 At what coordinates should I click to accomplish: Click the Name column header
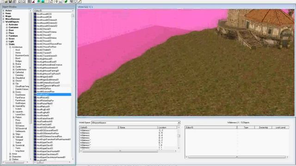click(138, 127)
